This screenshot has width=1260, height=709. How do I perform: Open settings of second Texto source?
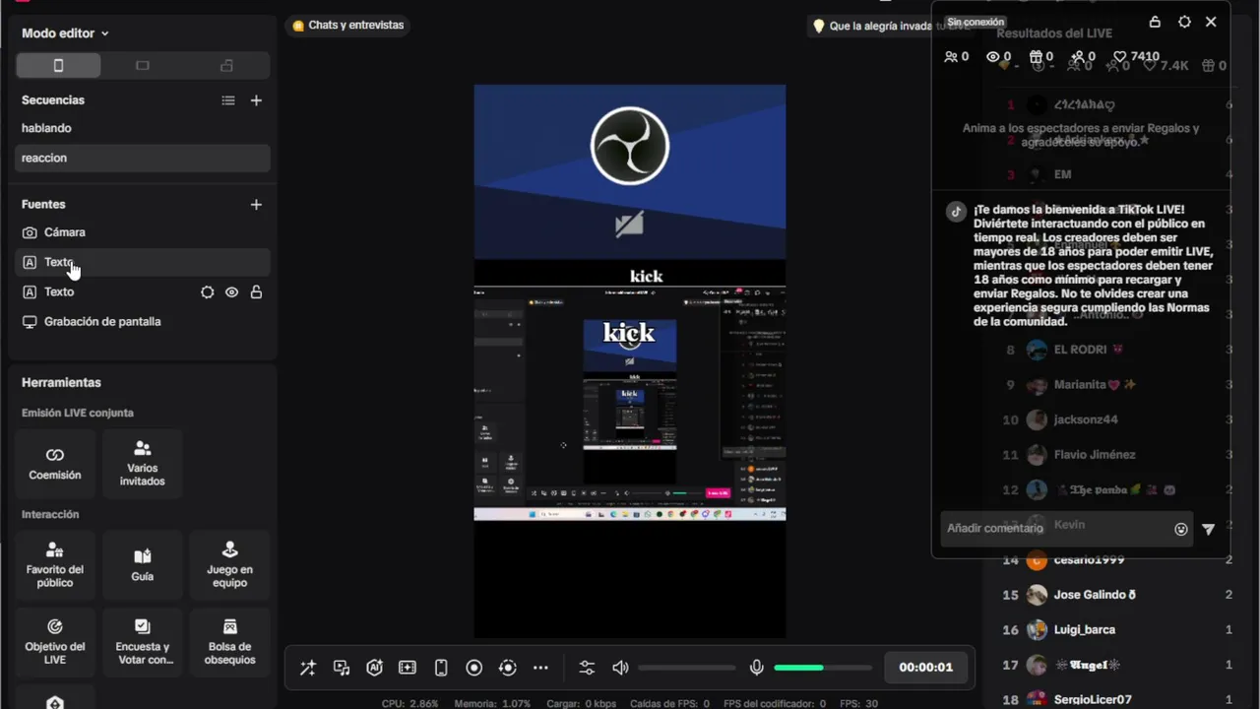click(x=208, y=292)
